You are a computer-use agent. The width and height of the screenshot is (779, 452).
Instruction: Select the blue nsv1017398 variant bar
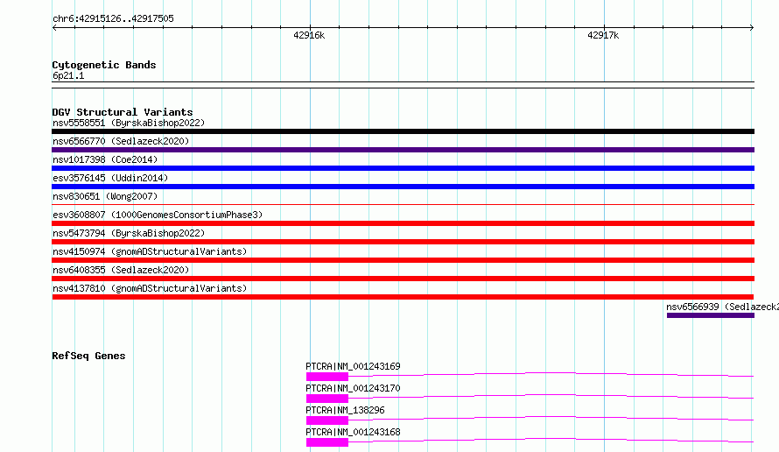[403, 168]
